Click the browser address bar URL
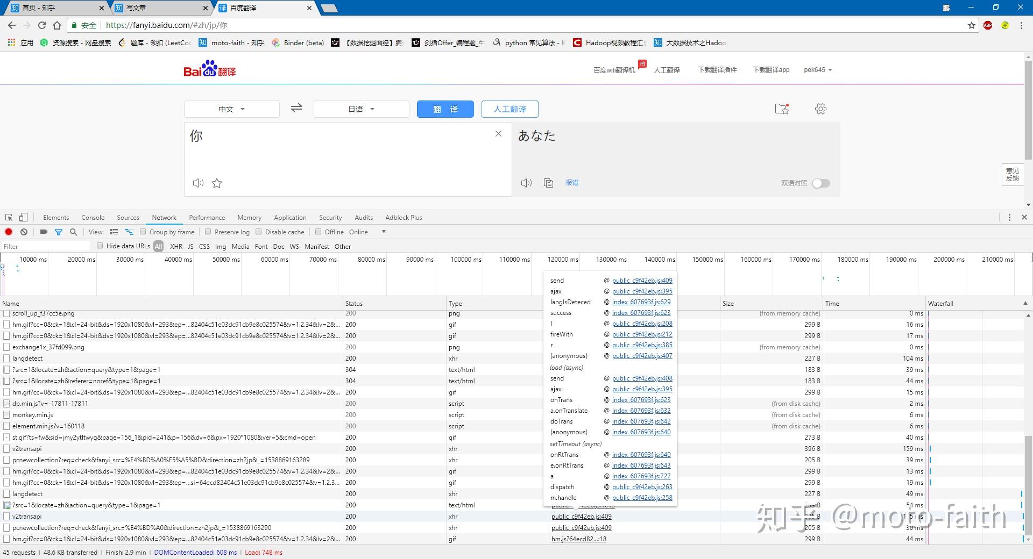 pos(166,25)
